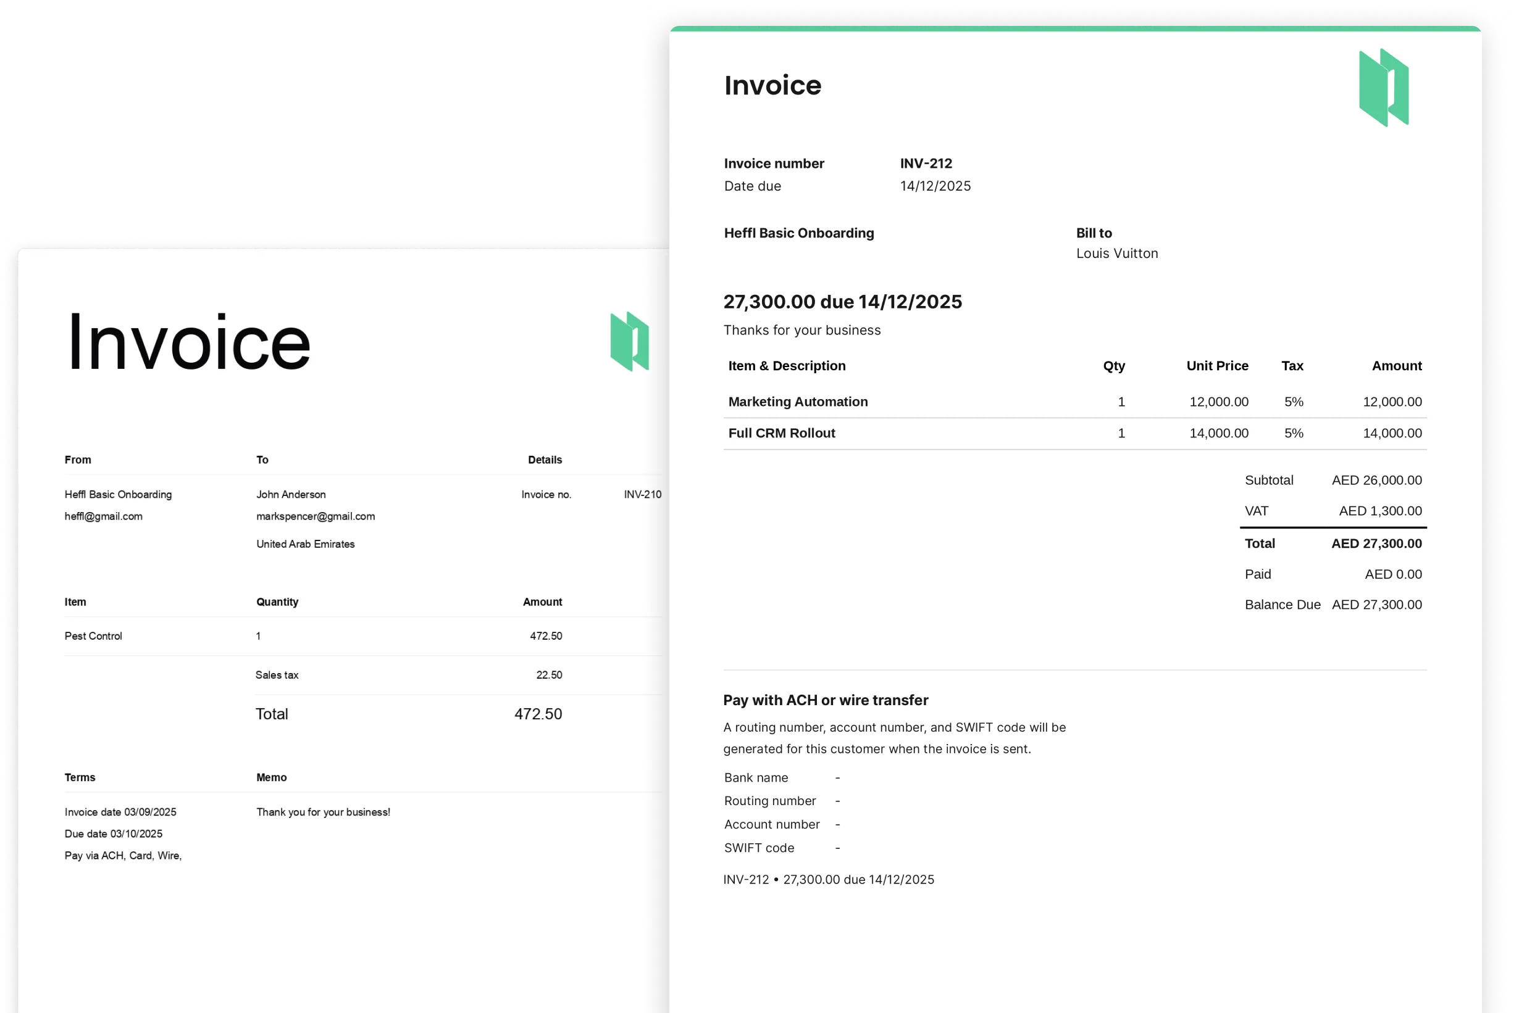Click the 14,000.00 unit price cell
This screenshot has height=1013, width=1519.
1218,433
